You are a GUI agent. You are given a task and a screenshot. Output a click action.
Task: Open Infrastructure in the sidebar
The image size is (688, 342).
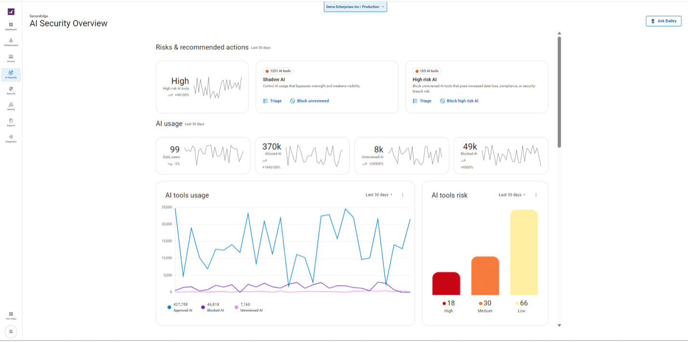(x=11, y=42)
